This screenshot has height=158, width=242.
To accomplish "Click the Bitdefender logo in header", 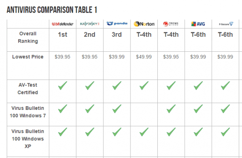I will 62,24.
